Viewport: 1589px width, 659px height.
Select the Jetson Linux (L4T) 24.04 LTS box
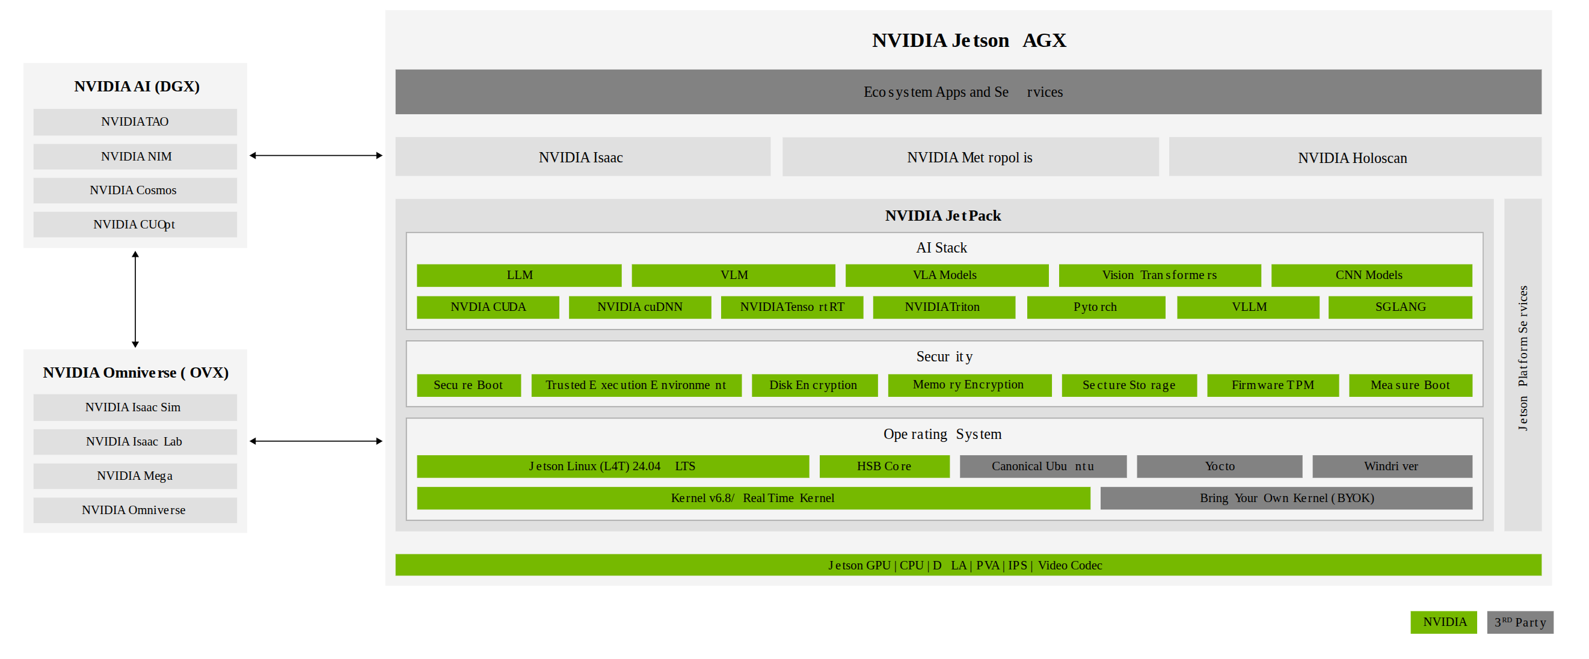612,467
